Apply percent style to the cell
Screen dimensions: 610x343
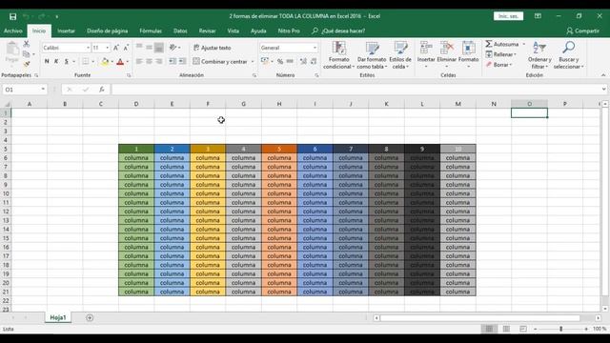point(279,61)
